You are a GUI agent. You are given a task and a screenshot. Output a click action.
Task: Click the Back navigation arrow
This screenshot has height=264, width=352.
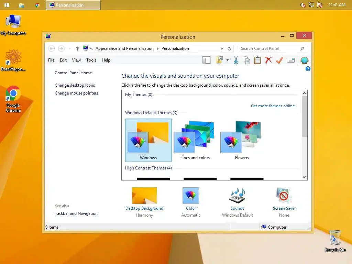click(x=52, y=48)
